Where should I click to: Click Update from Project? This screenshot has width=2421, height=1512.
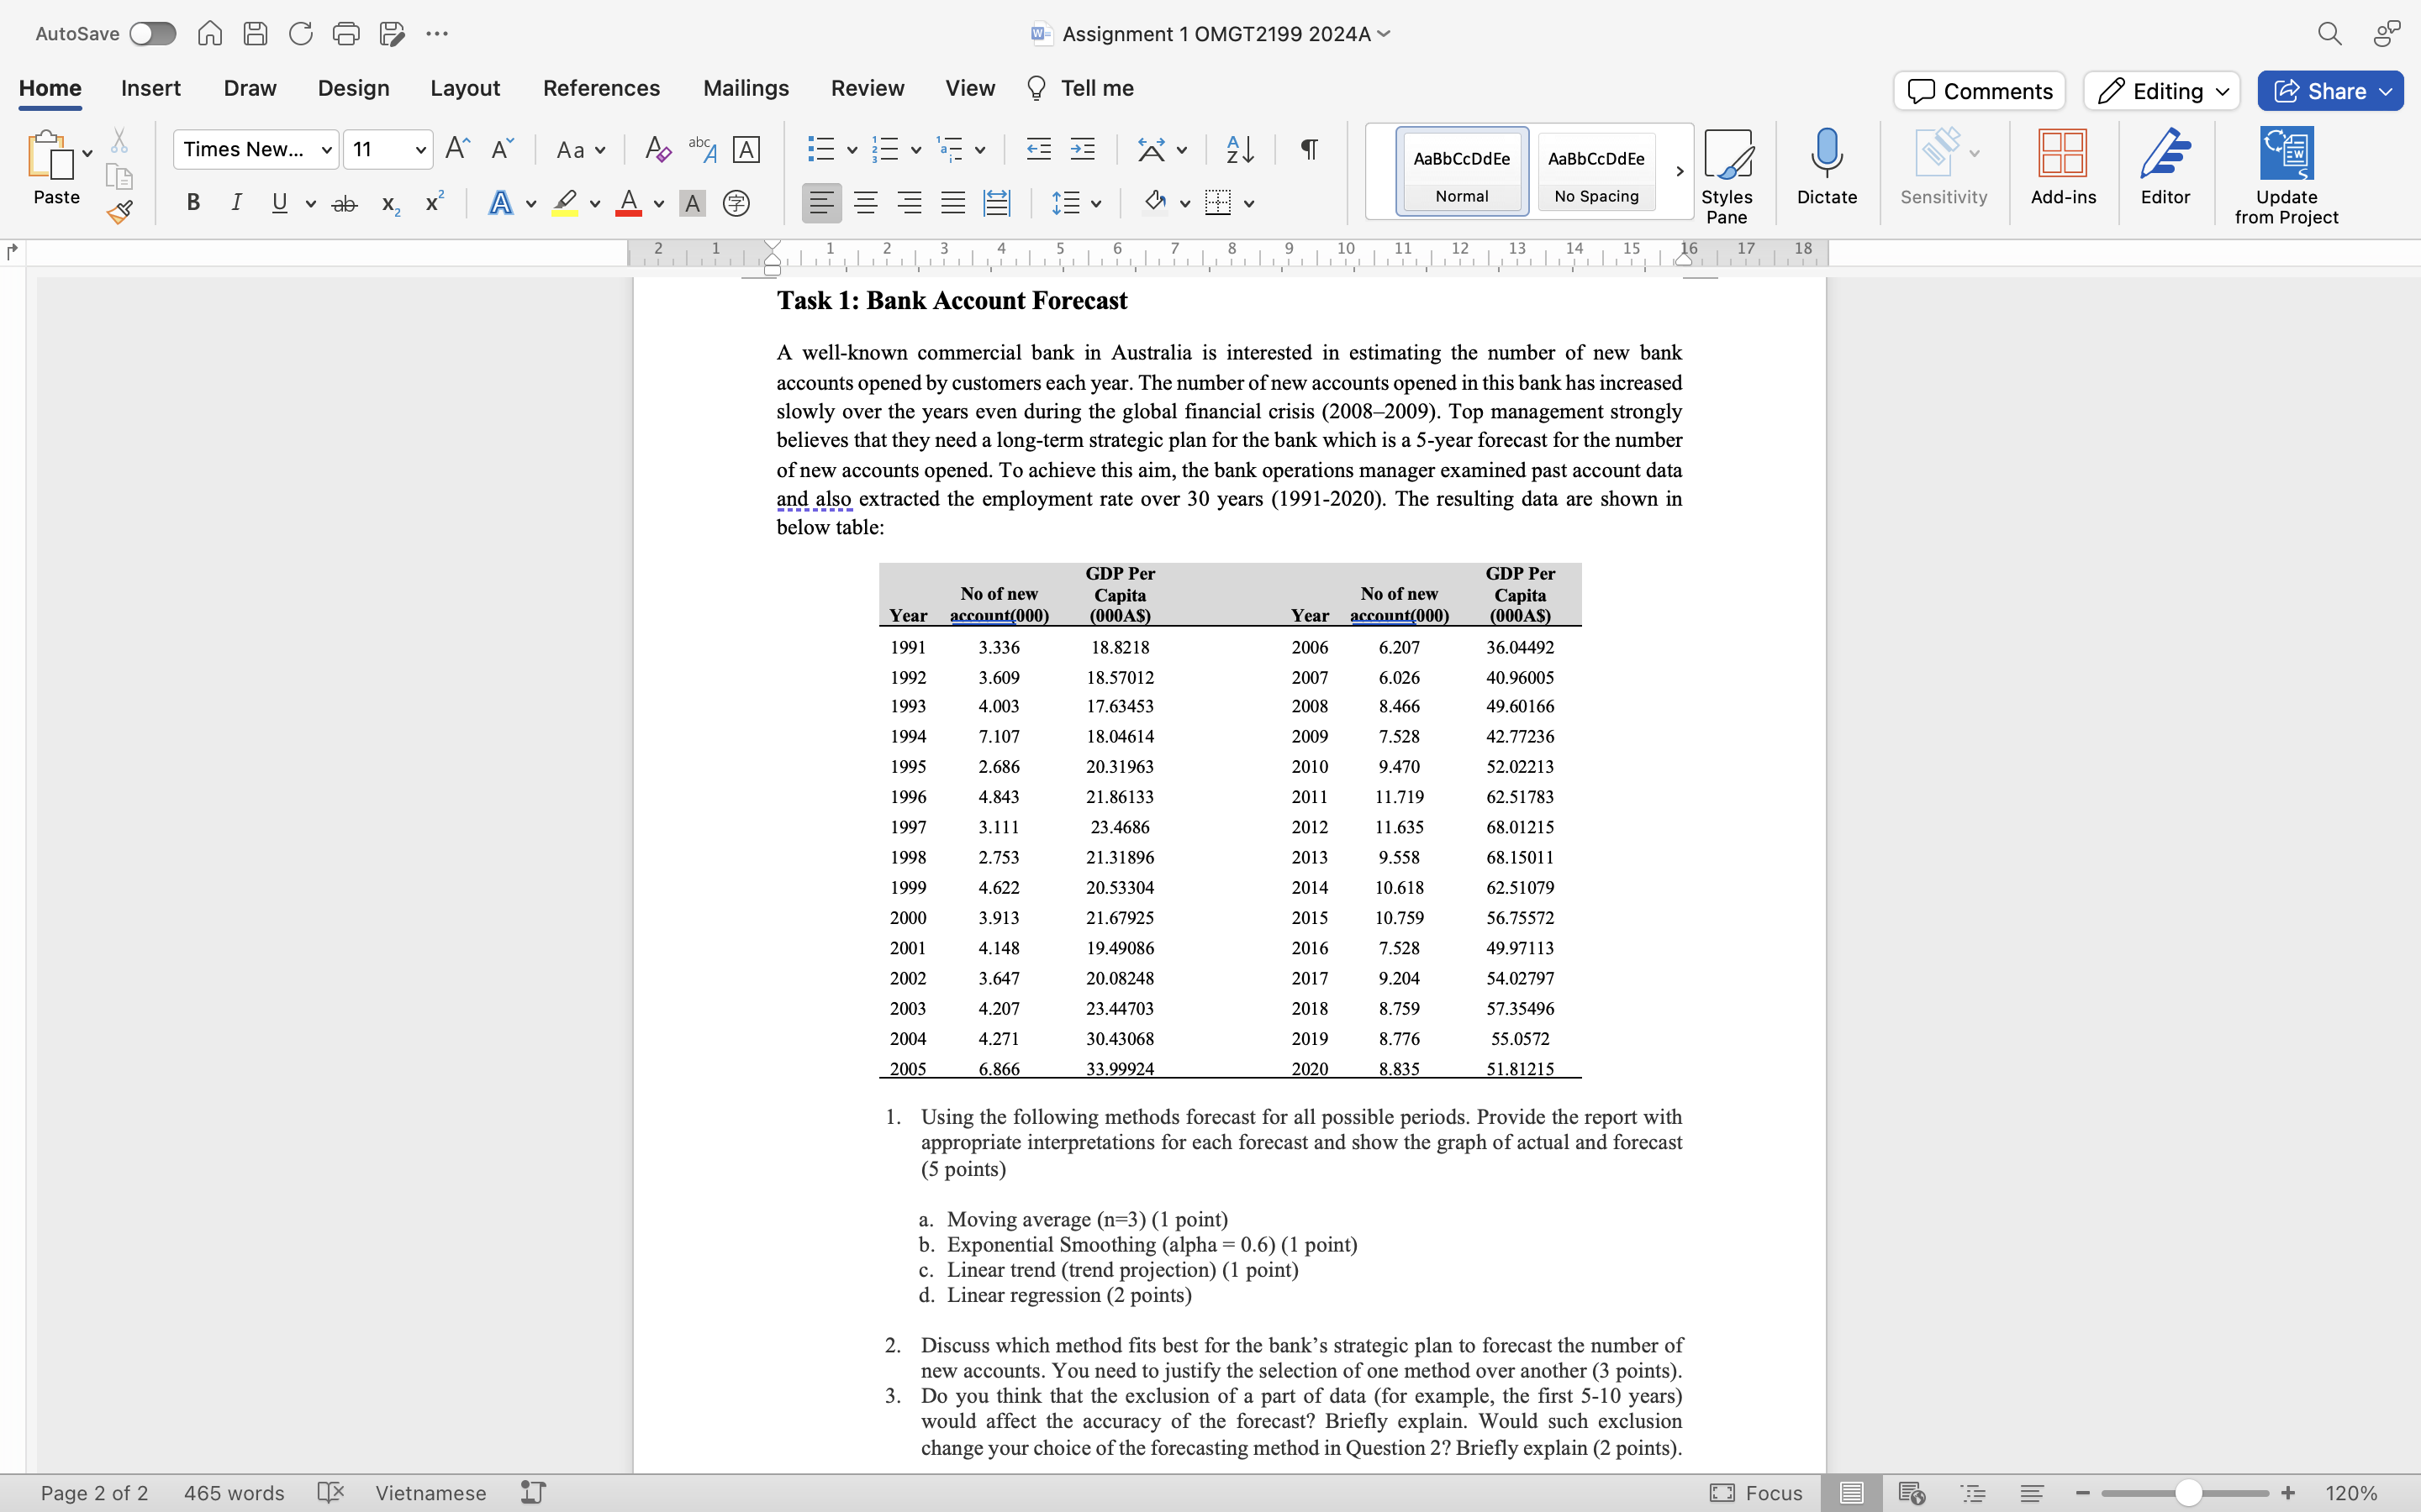(x=2288, y=172)
